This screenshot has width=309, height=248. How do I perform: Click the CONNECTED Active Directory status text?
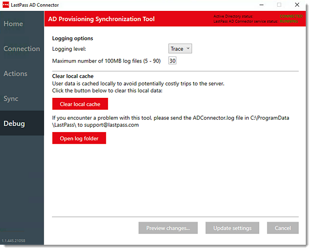tap(291, 16)
